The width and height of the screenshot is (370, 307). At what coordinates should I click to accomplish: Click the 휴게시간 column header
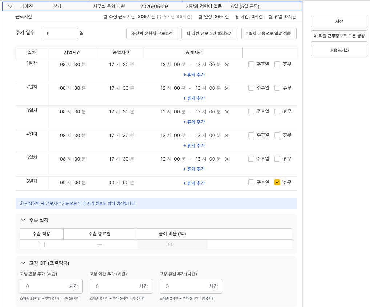[194, 53]
